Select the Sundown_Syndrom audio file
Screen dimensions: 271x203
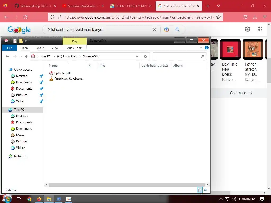(67, 79)
